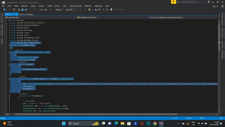Image resolution: width=225 pixels, height=127 pixels.
Task: Open Google Chrome from the taskbar
Action: tap(155, 123)
